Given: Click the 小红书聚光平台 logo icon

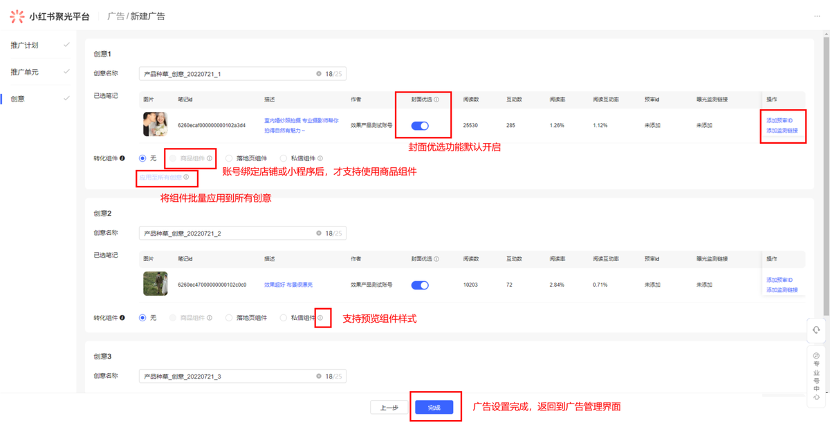Looking at the screenshot, I should coord(17,16).
